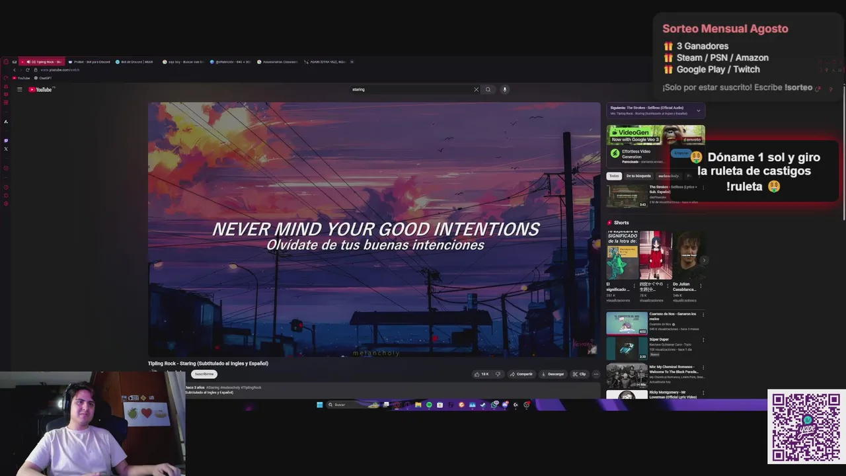Screen dimensions: 846x476
Task: Open the Windows Start button
Action: (x=319, y=405)
